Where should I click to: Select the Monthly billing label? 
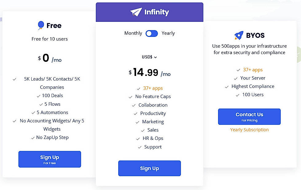[x=133, y=33]
